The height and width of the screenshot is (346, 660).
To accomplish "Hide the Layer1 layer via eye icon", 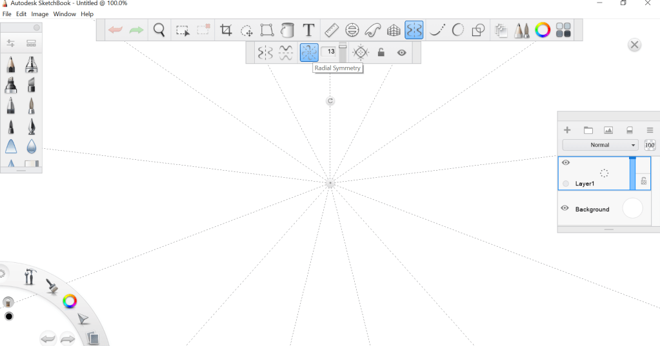I will tap(566, 163).
